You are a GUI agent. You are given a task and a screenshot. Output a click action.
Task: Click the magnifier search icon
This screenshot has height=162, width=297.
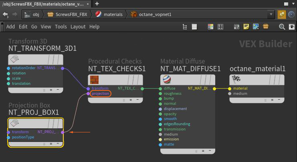[282, 27]
